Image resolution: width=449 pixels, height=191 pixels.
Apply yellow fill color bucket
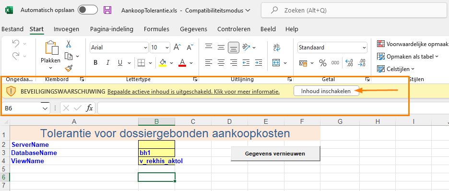163,63
